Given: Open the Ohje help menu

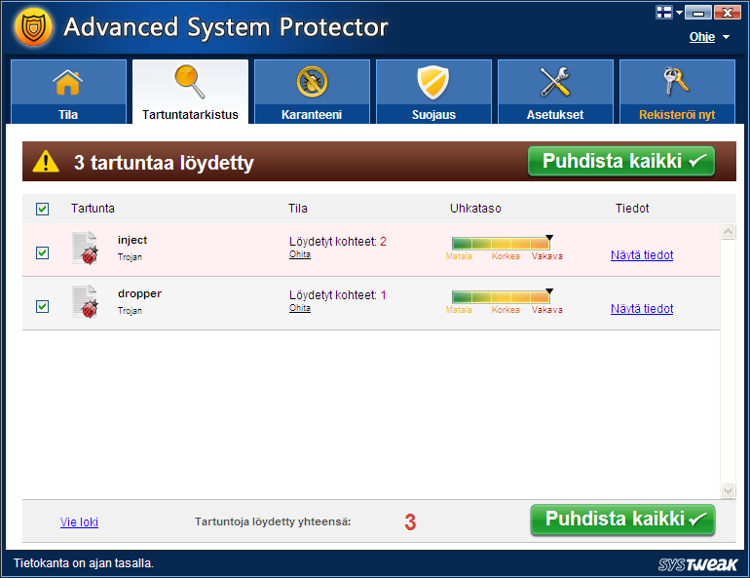Looking at the screenshot, I should point(701,37).
